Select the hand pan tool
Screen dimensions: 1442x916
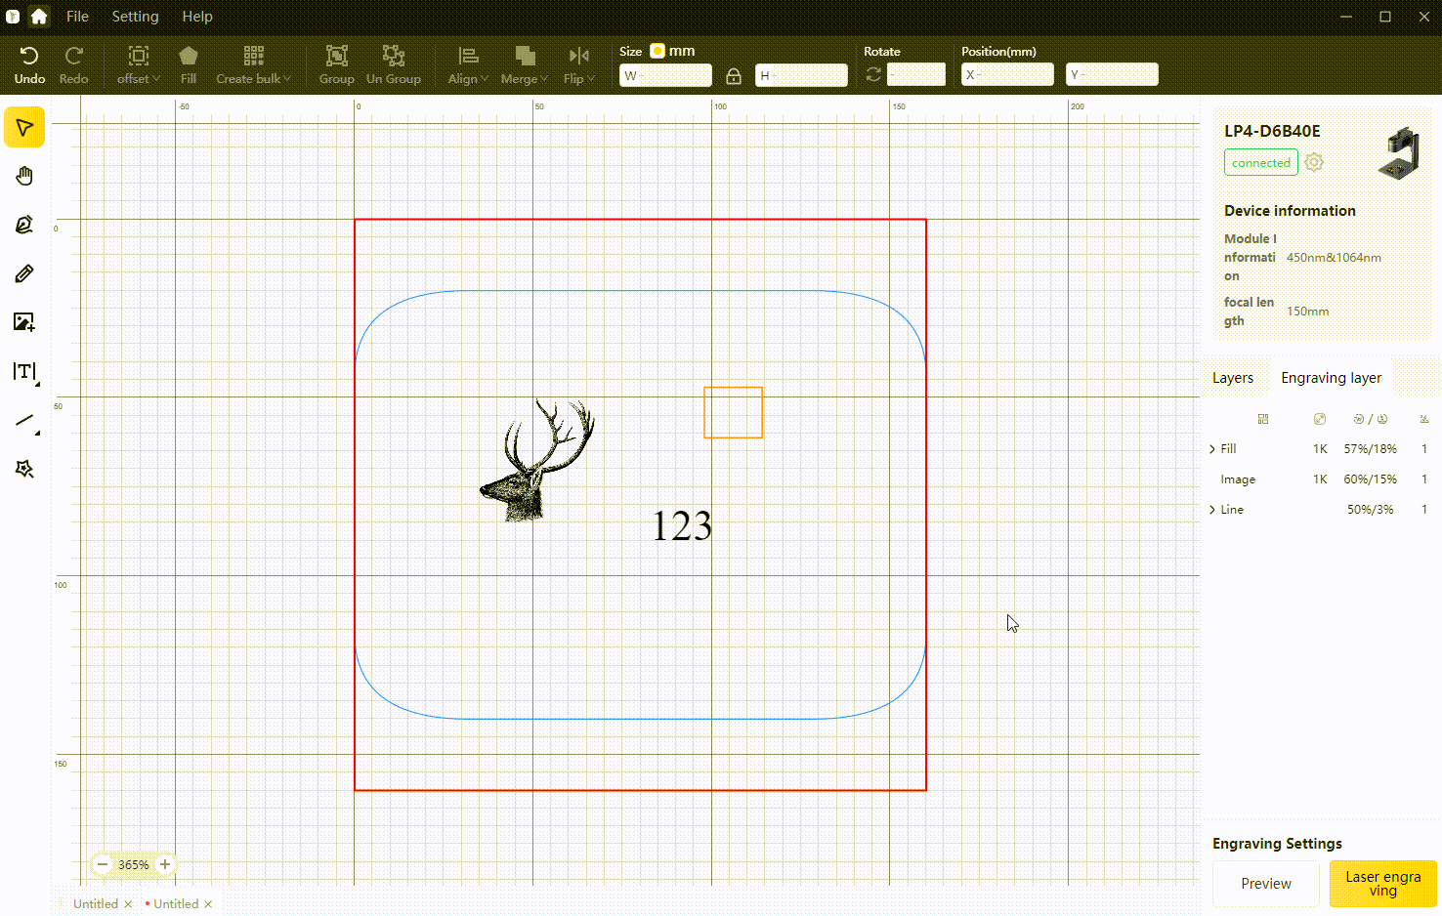(24, 176)
